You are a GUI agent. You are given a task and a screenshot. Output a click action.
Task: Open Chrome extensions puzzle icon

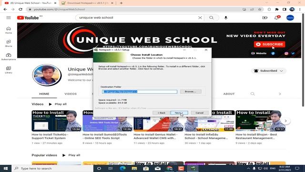277,10
